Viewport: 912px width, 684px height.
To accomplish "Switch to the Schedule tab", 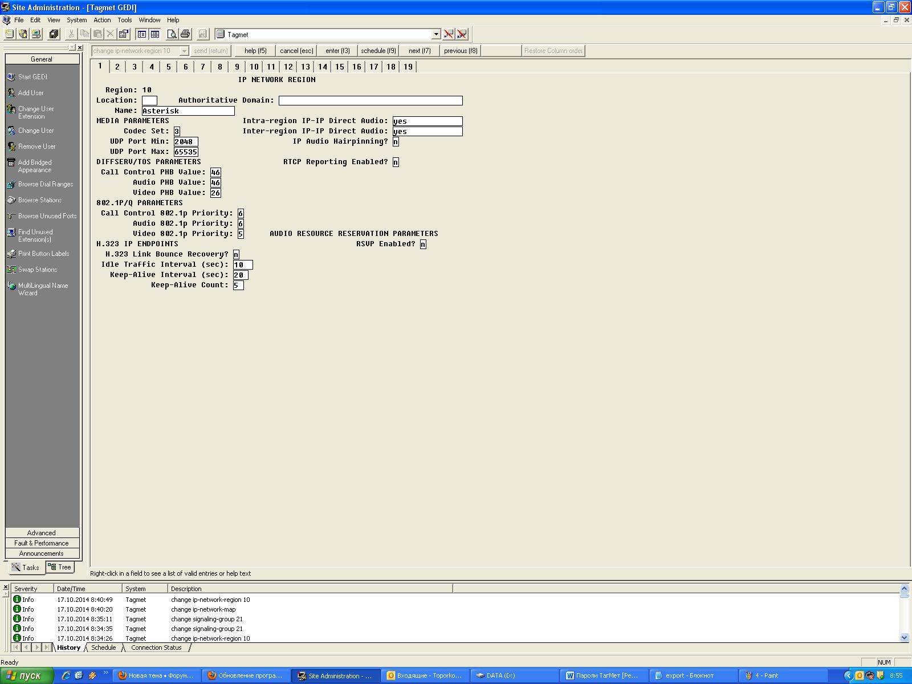I will pyautogui.click(x=104, y=648).
